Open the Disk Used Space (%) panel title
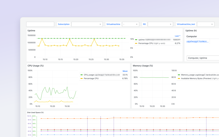 [x=35, y=112]
